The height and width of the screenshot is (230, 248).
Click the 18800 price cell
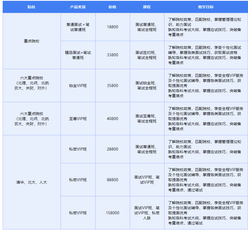pos(113,27)
